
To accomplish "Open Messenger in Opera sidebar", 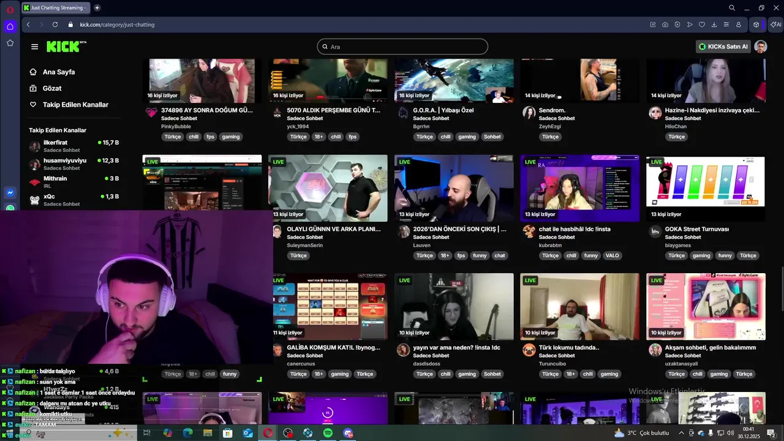I will (x=10, y=192).
